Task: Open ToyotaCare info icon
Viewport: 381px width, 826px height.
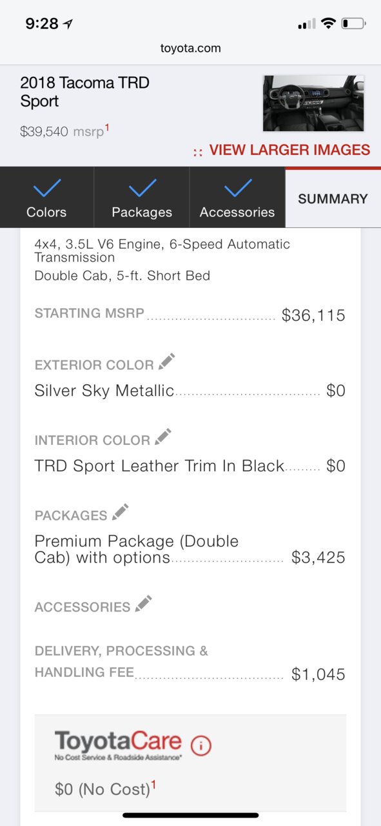Action: 201,746
